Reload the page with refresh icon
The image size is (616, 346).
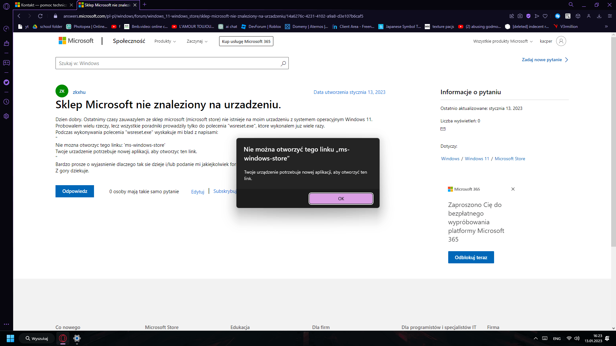click(40, 16)
